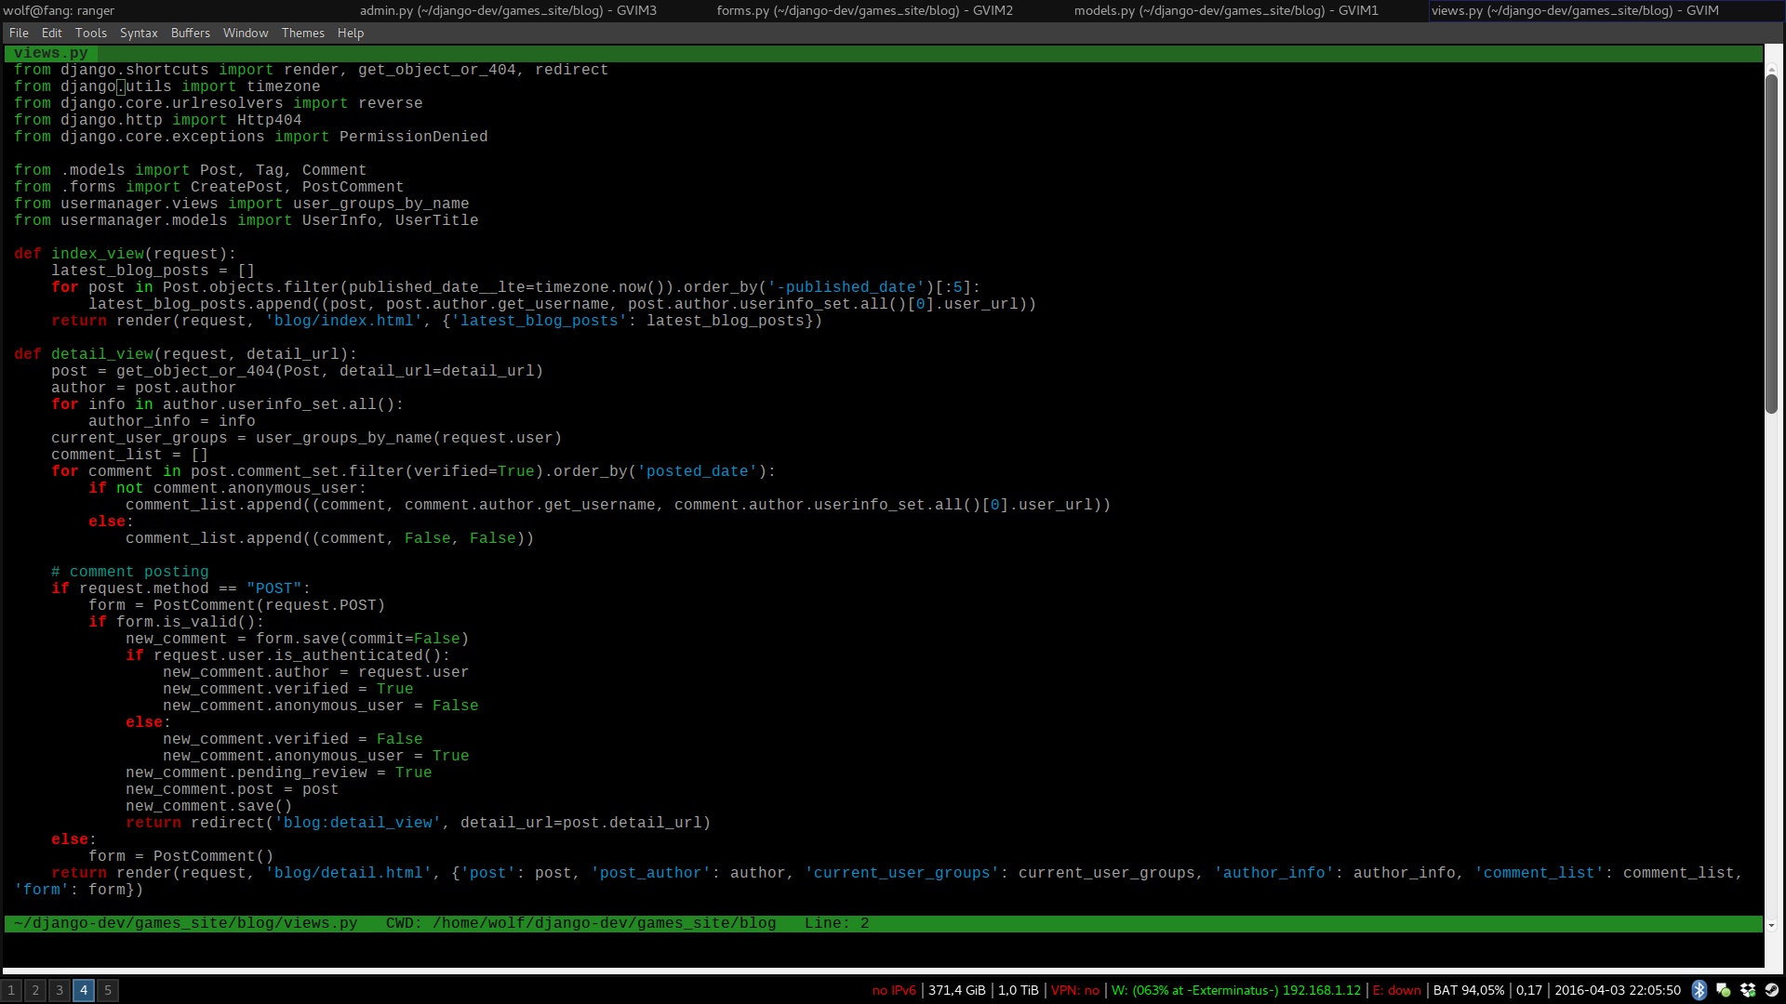1786x1004 pixels.
Task: Open the File menu
Action: click(x=19, y=33)
